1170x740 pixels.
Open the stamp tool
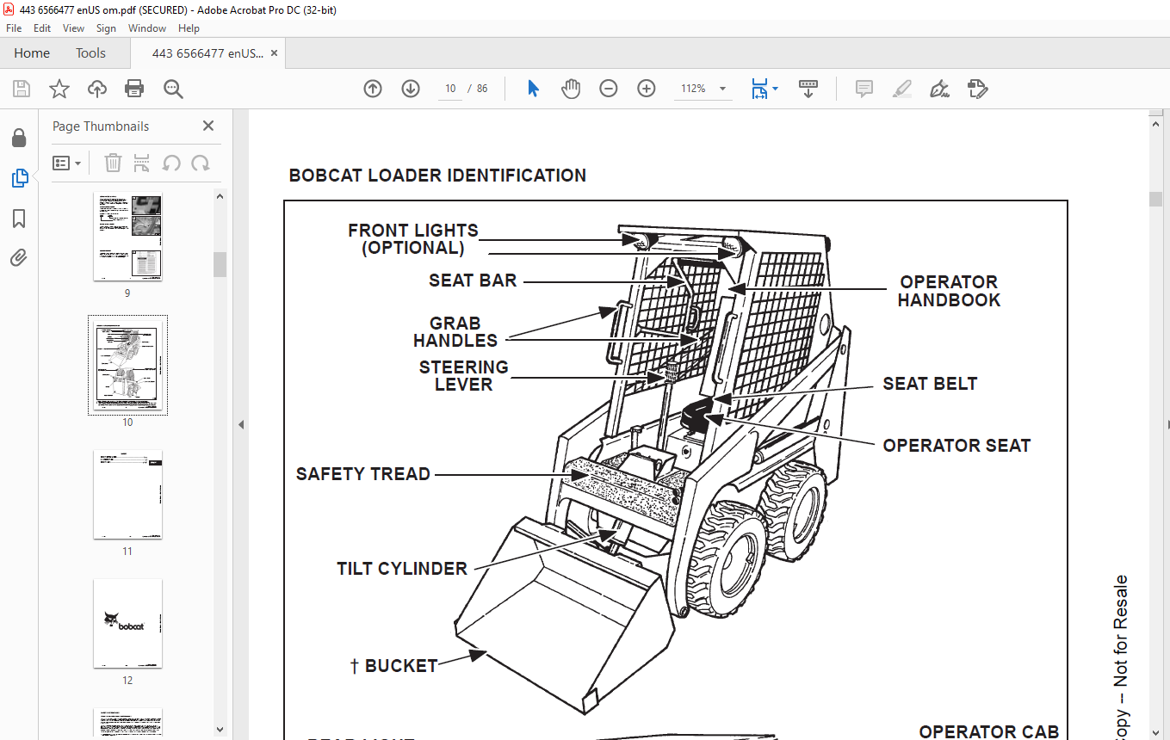tap(977, 89)
